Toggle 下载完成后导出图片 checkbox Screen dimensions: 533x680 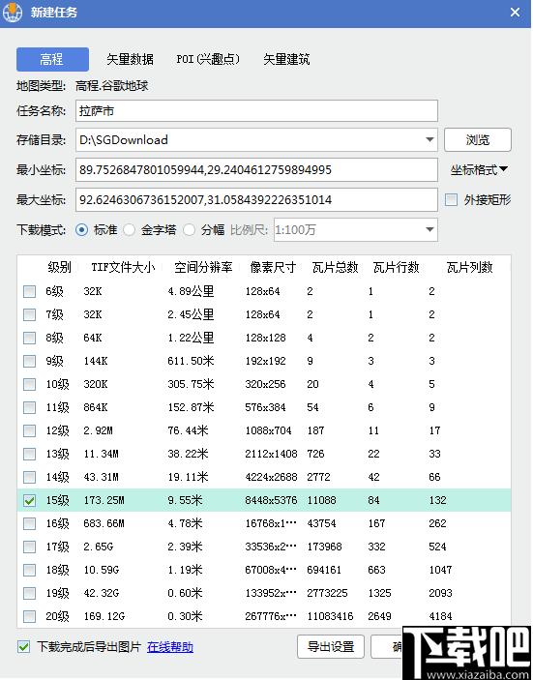click(23, 647)
